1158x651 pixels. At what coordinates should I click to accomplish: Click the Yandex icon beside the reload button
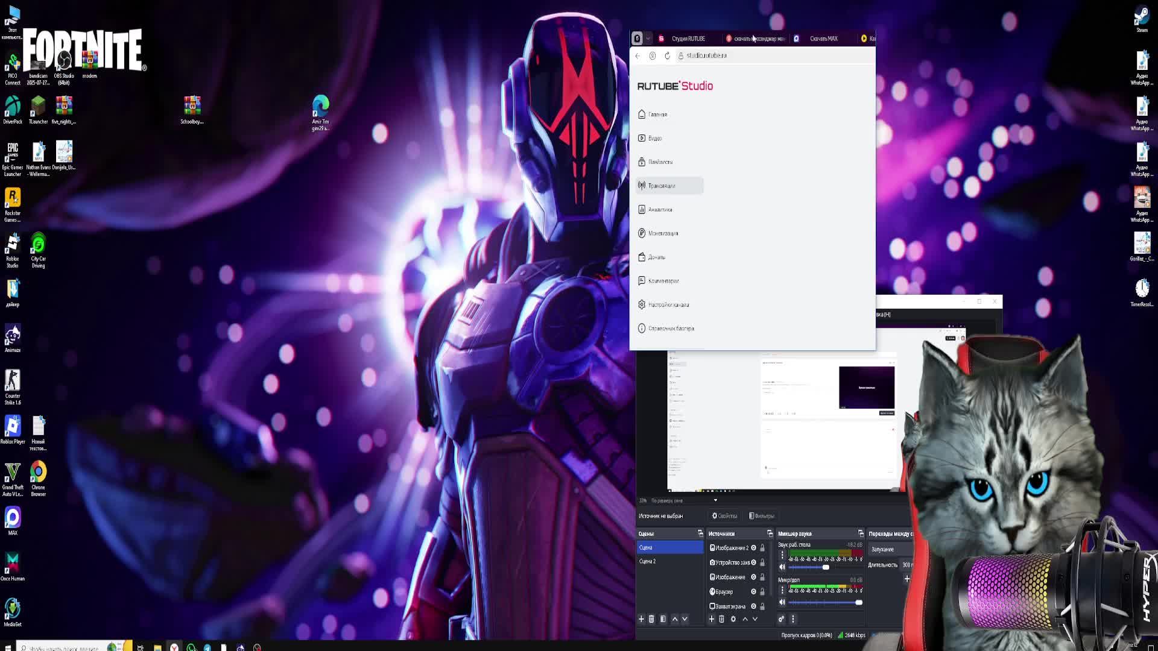coord(653,55)
